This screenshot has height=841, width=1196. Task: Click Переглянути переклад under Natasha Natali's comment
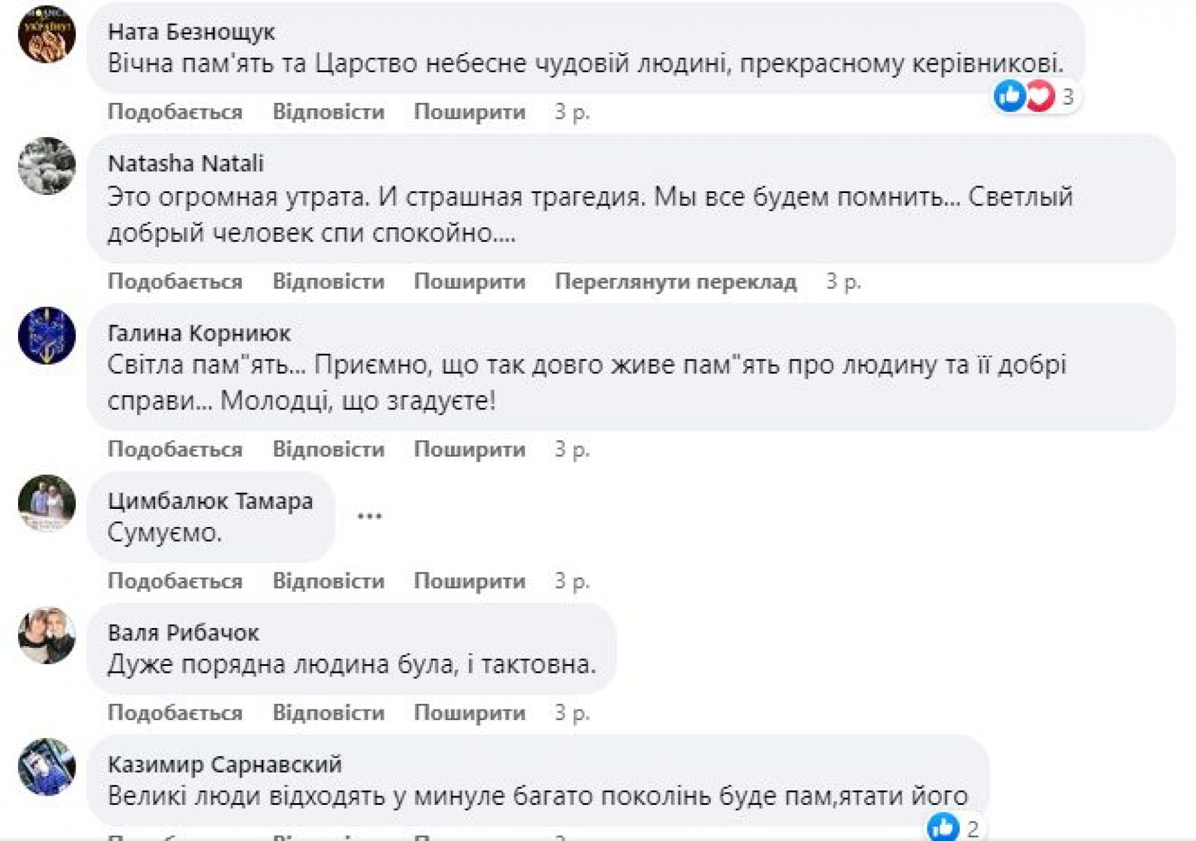676,282
